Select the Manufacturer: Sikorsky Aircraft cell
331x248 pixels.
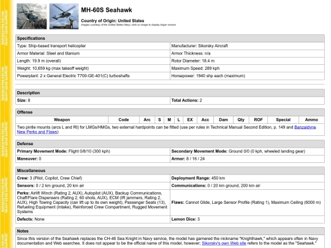247,46
